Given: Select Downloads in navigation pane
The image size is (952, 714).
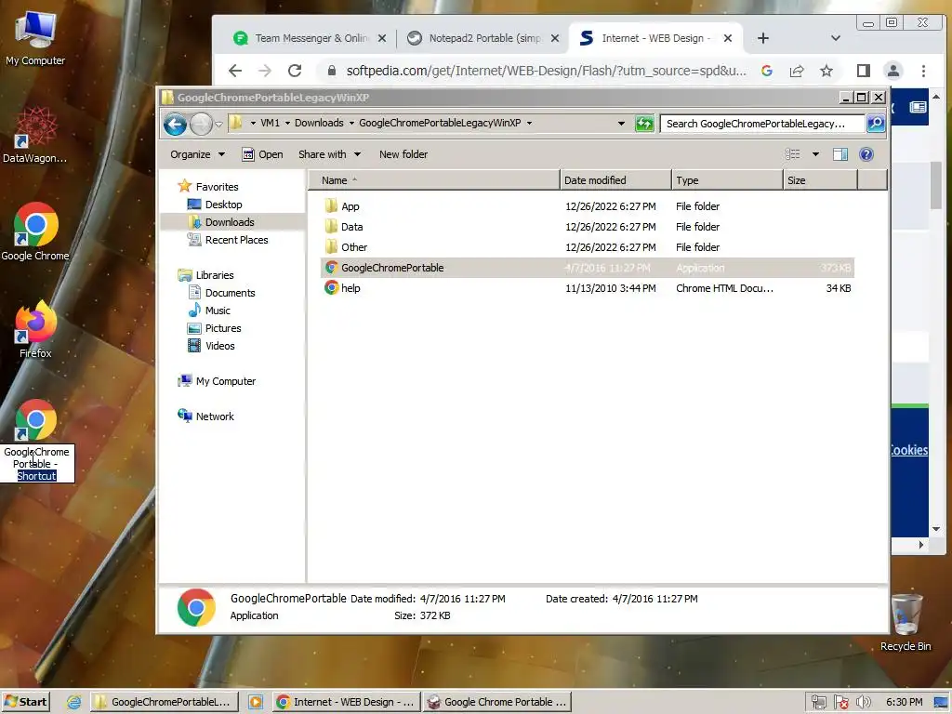Looking at the screenshot, I should click(230, 222).
